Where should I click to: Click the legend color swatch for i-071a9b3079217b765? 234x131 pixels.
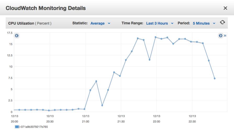click(17, 127)
